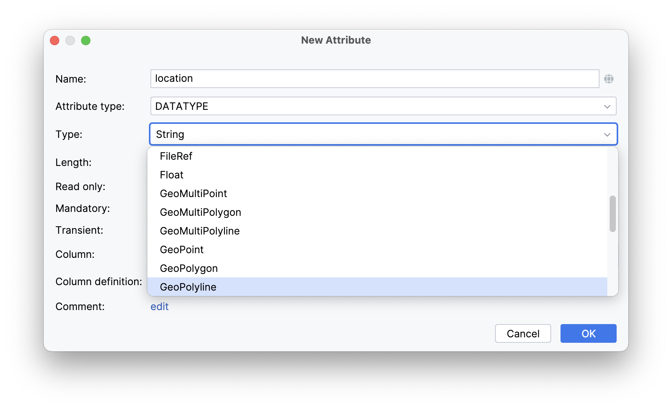Collapse the Type dropdown chevron
The width and height of the screenshot is (672, 409).
coord(607,134)
